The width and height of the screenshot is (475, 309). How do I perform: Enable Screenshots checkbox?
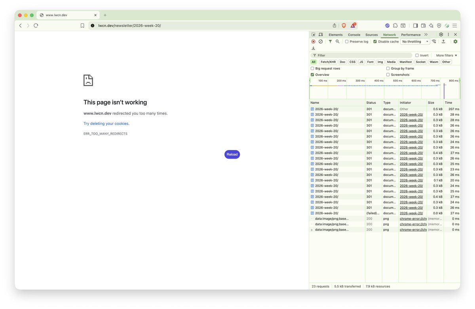(x=388, y=74)
